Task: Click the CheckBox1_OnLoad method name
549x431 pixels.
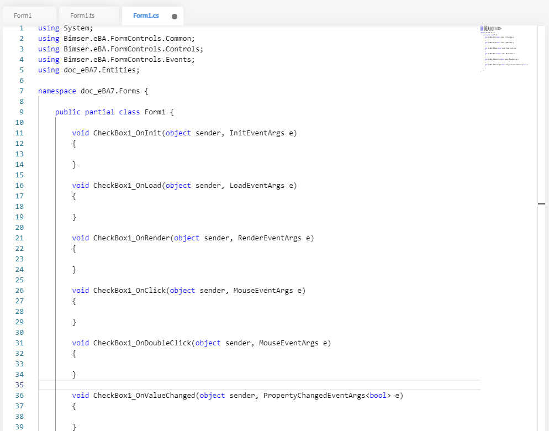Action: click(x=127, y=185)
